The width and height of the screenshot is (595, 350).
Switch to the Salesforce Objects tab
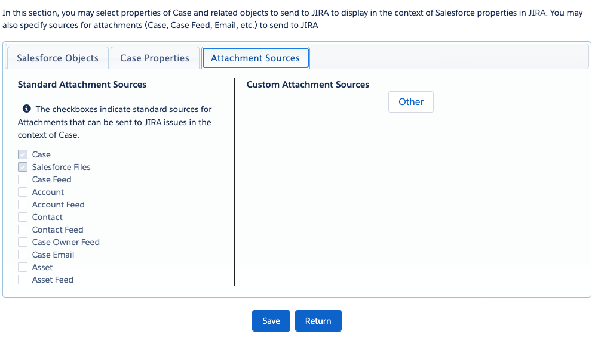pos(58,58)
